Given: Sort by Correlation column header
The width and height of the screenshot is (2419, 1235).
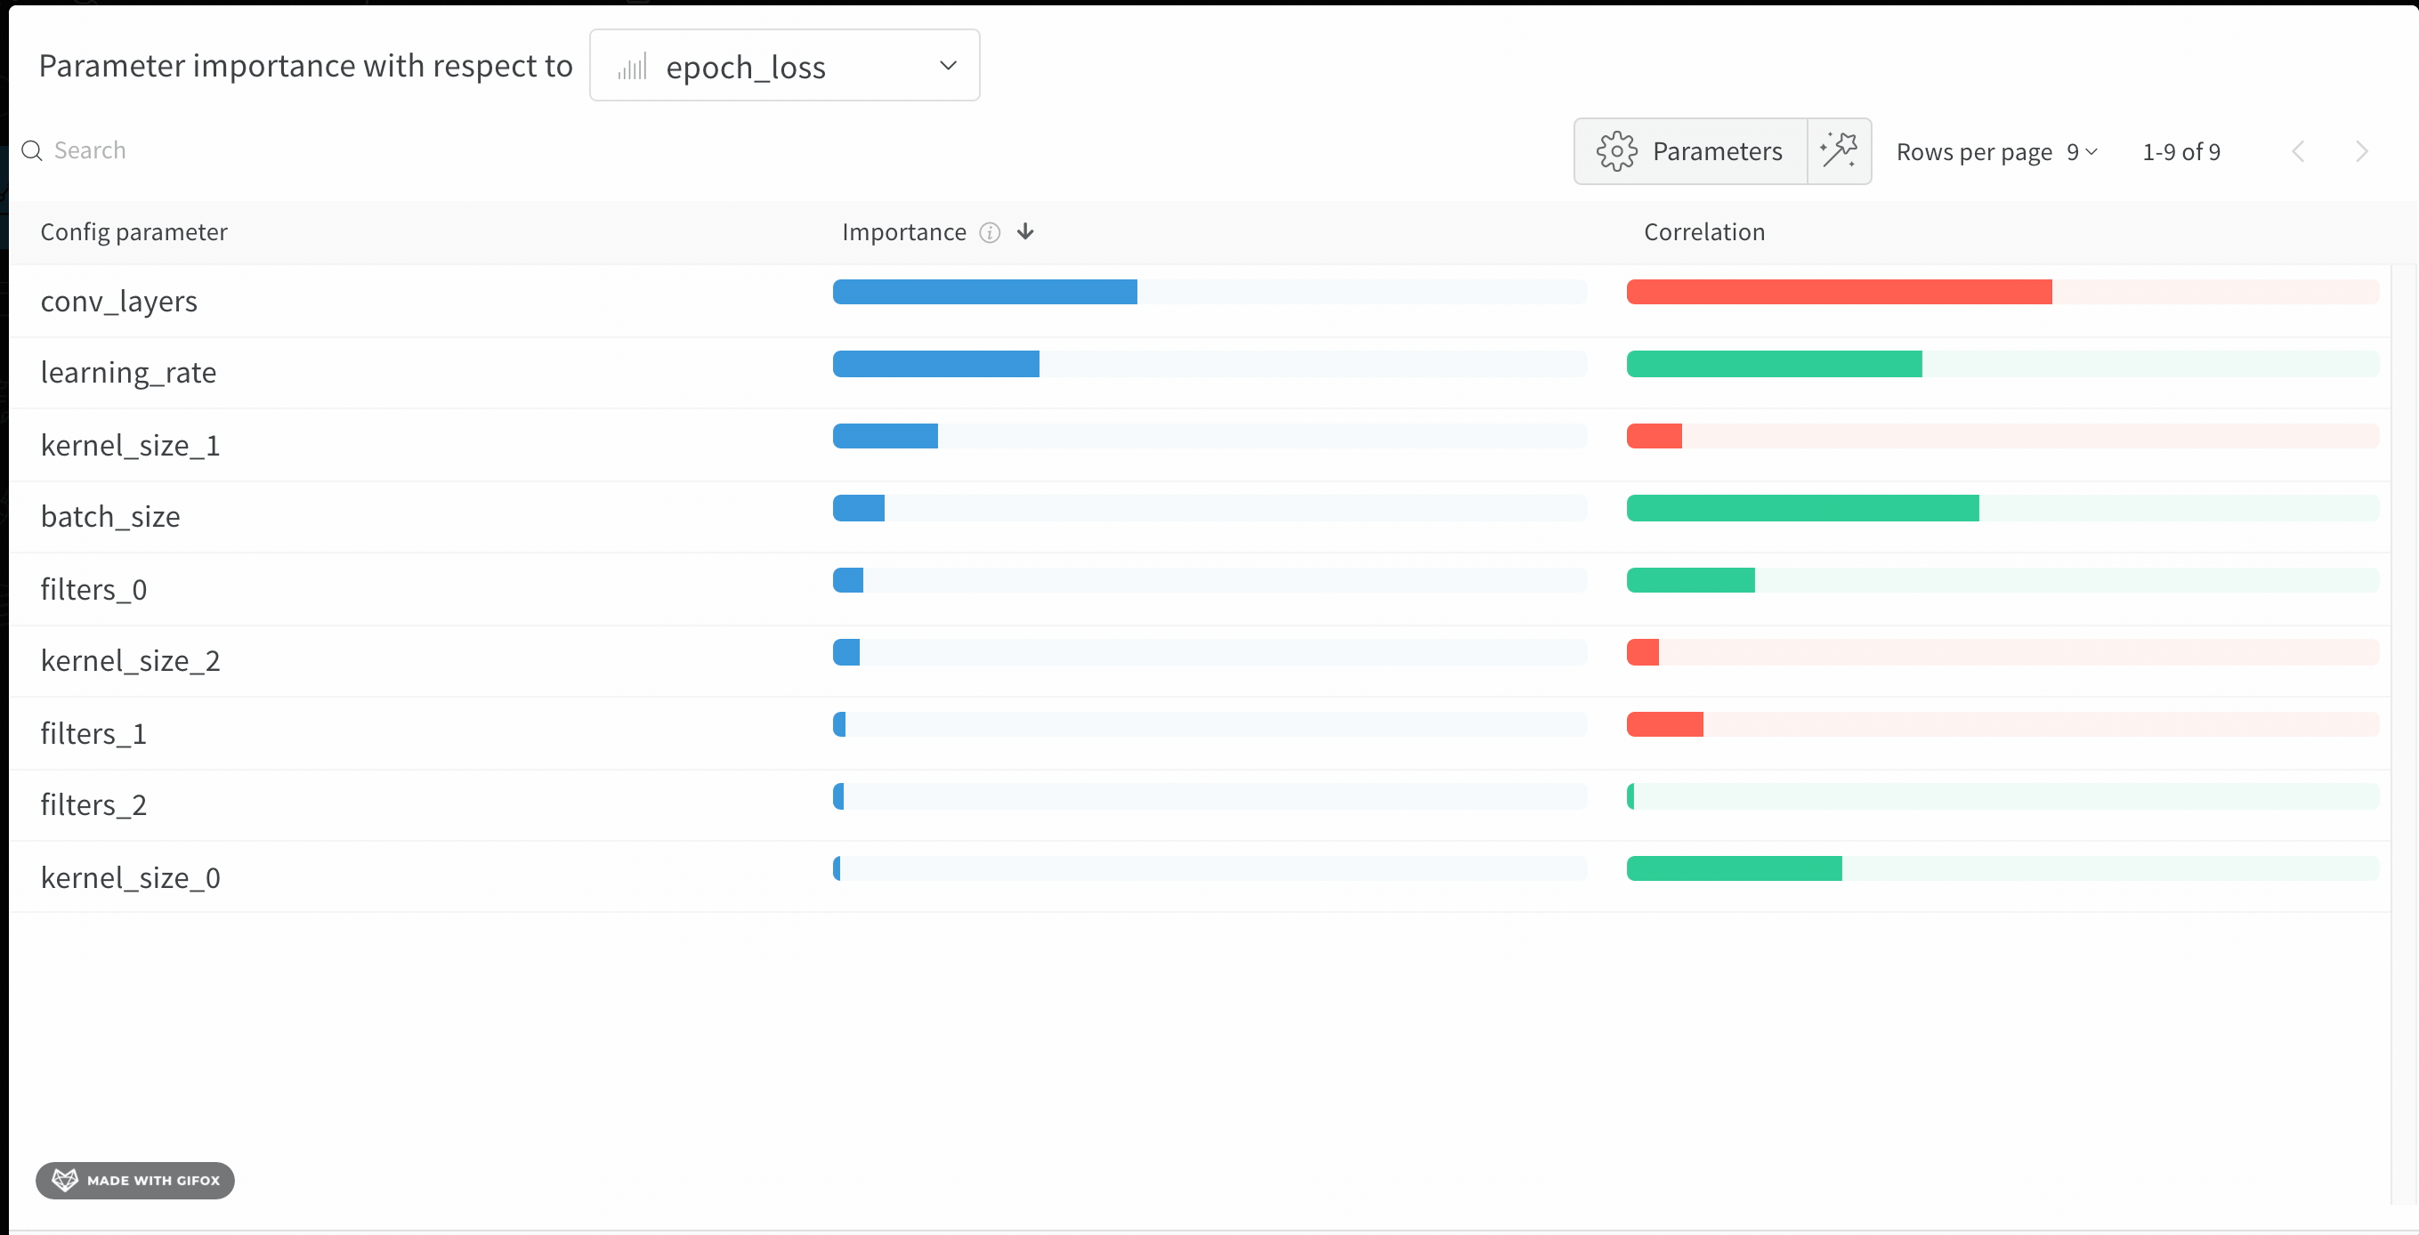Looking at the screenshot, I should [1703, 232].
